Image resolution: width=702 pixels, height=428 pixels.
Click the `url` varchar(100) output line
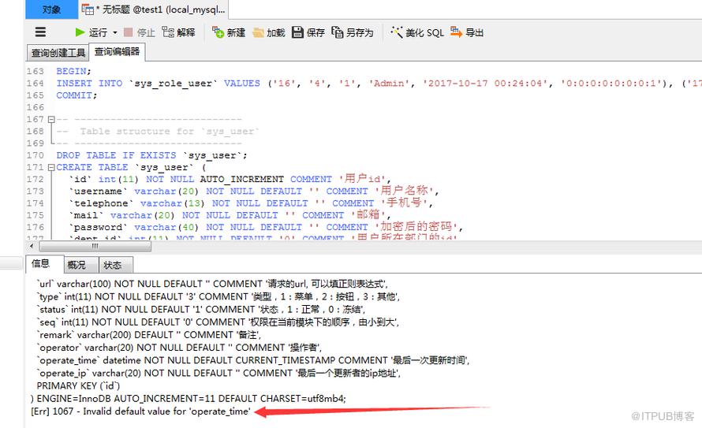[212, 284]
